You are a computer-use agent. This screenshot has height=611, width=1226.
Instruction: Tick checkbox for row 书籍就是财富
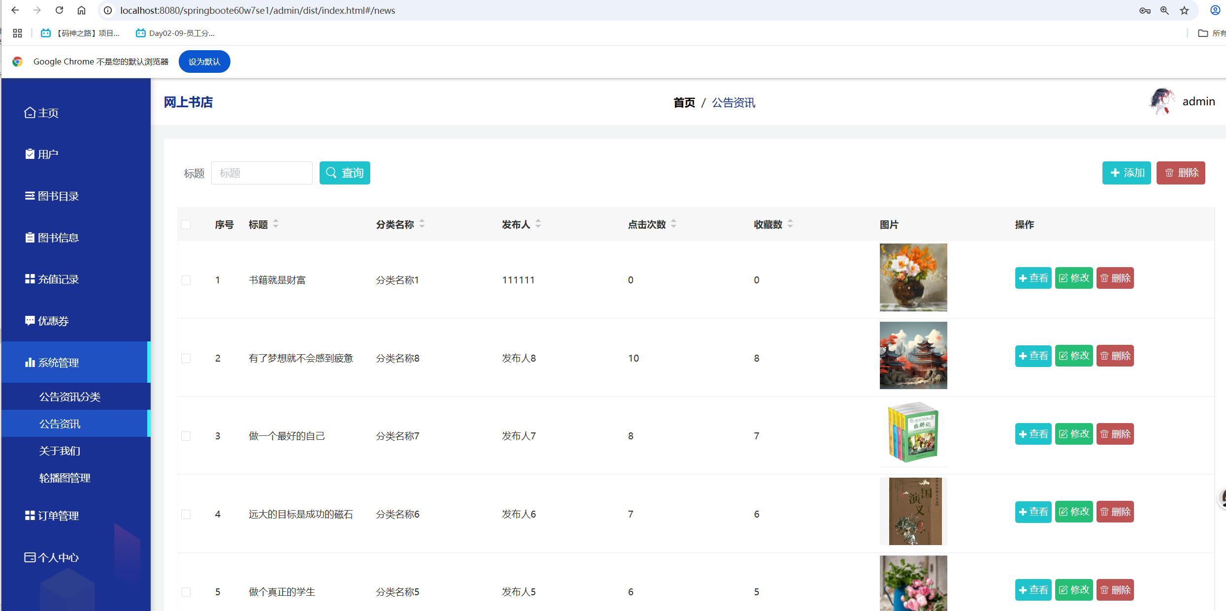coord(186,280)
